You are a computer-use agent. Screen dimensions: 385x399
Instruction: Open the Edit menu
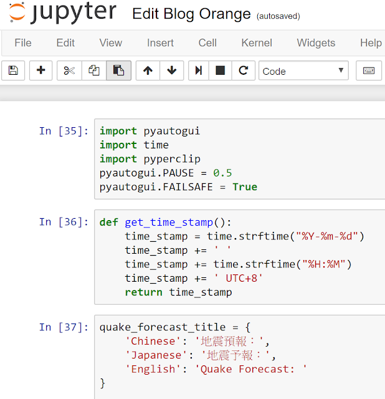(65, 43)
